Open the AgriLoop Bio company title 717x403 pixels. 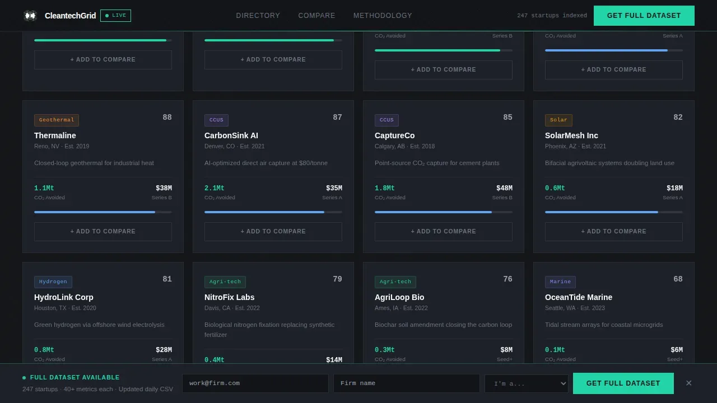(399, 297)
